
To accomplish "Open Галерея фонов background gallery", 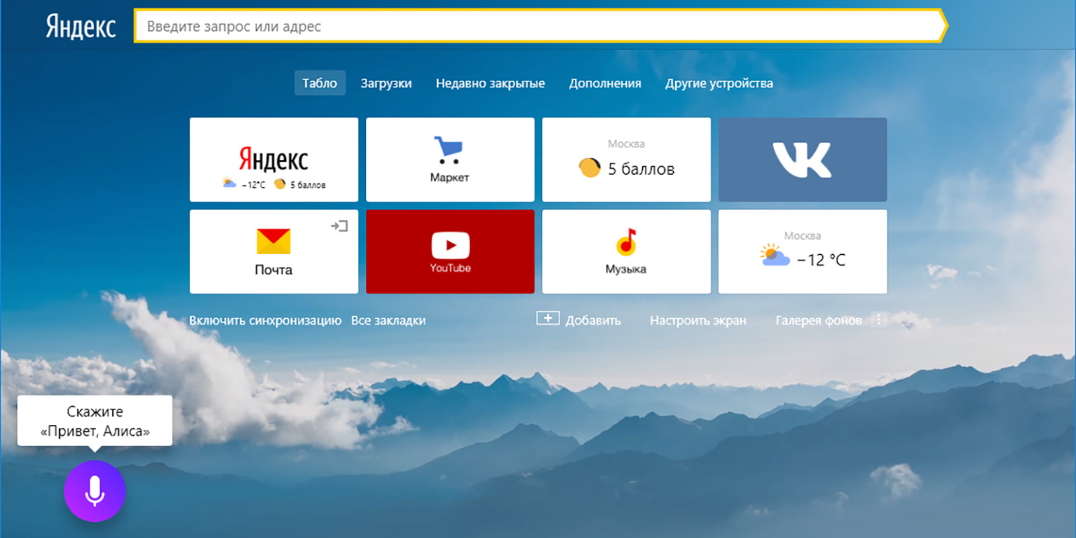I will (x=818, y=320).
